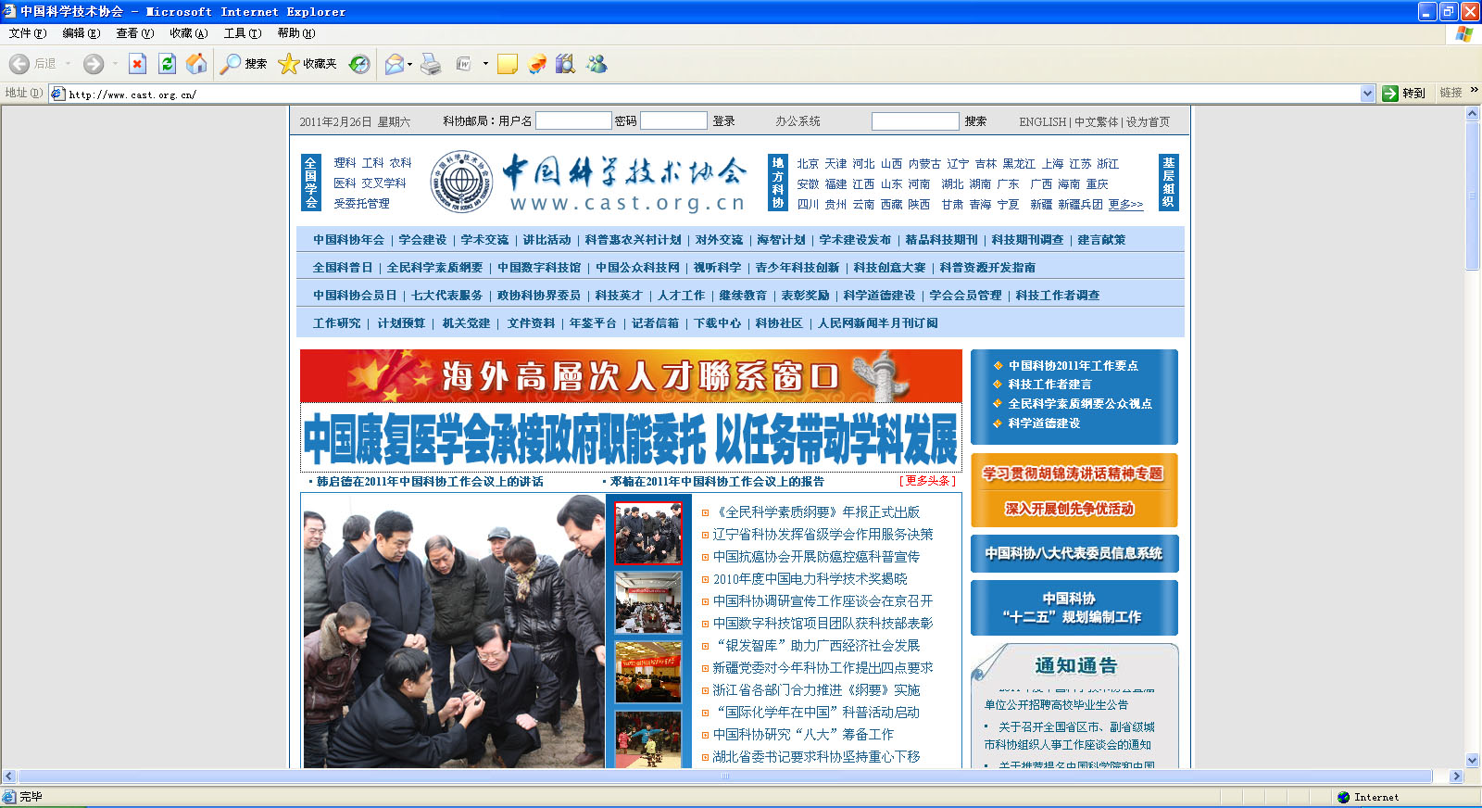This screenshot has height=808, width=1482.
Task: Click the vertical scrollbar down arrow
Action: pos(1473,760)
